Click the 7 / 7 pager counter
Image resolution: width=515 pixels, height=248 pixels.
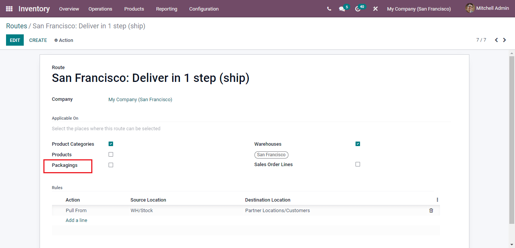[x=481, y=40]
